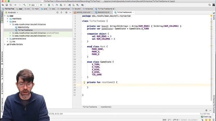This screenshot has height=121, width=216.
Task: Collapse the app module tree node
Action: coord(5,16)
